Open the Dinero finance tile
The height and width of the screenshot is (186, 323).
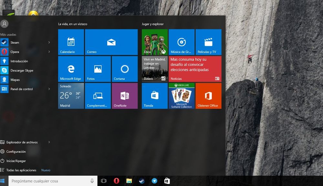155,69
